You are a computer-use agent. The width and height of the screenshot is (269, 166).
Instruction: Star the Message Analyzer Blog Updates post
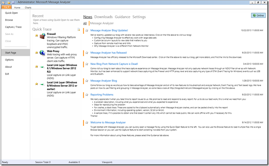pyautogui.click(x=87, y=30)
